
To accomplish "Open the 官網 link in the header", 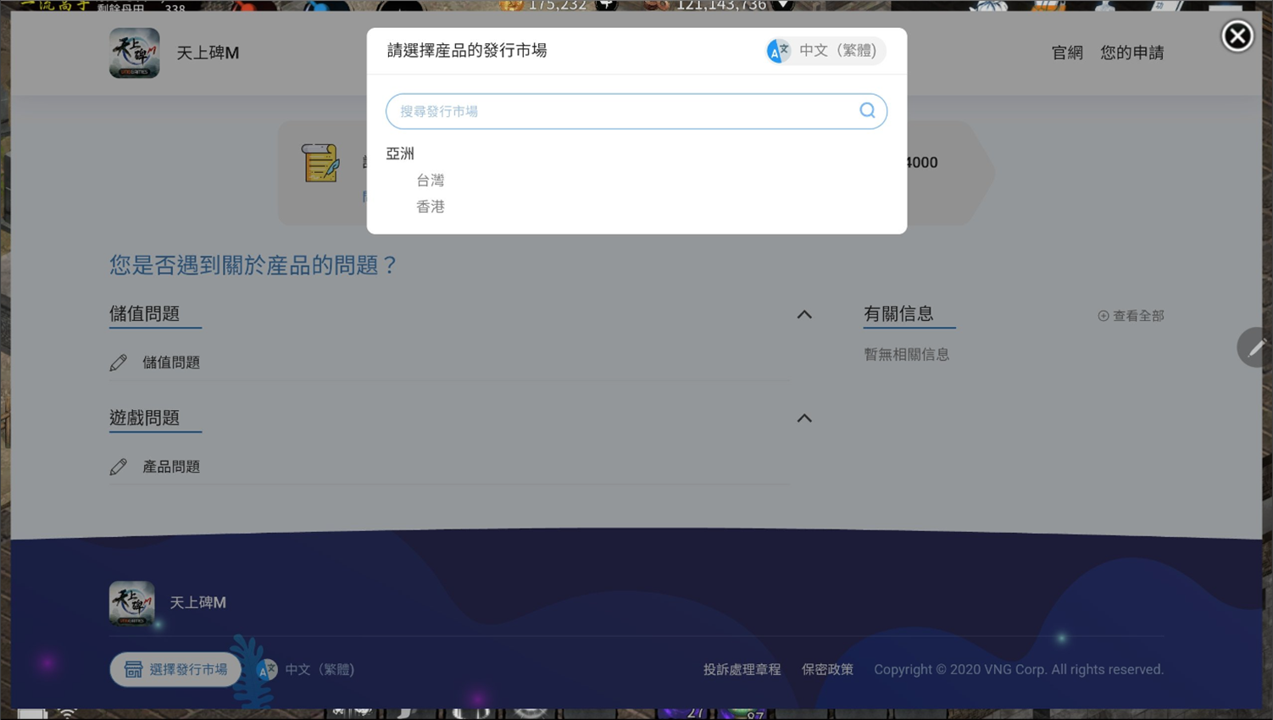I will point(1066,53).
